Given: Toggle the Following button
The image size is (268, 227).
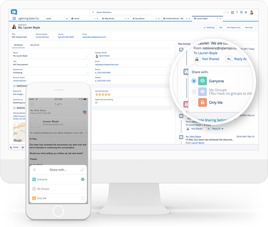Looking at the screenshot, I should [209, 27].
